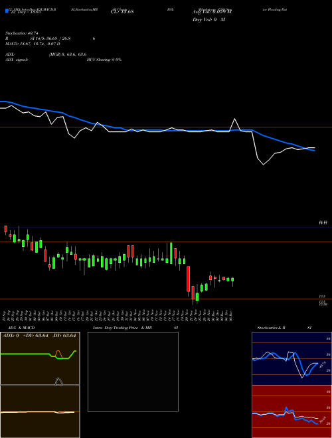The image size is (332, 438).
Task: Click inside the empty Intra Day chart box
Action: [x=133, y=372]
